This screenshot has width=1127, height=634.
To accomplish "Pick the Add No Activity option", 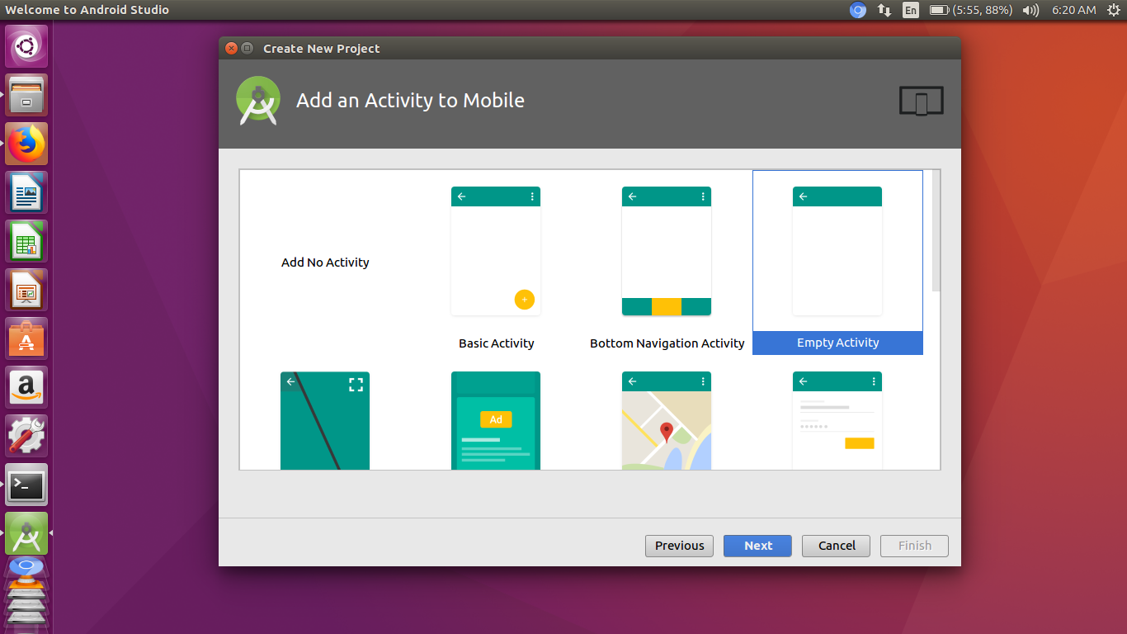I will coord(325,263).
